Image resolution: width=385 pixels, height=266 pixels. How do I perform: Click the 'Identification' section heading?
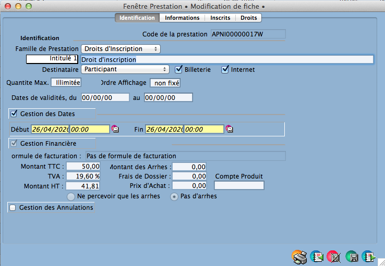(x=40, y=38)
